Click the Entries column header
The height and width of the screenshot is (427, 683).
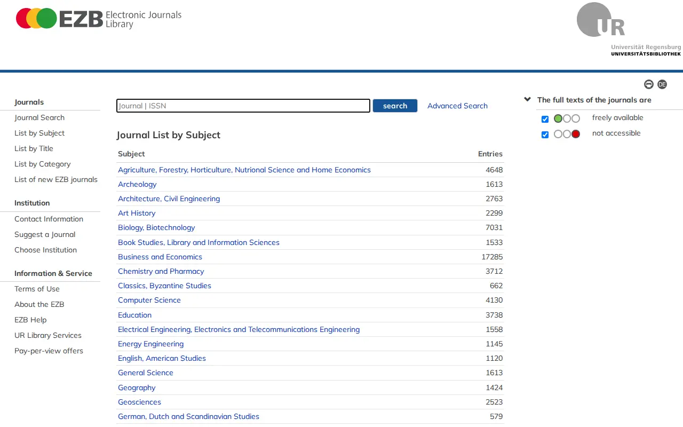tap(490, 154)
